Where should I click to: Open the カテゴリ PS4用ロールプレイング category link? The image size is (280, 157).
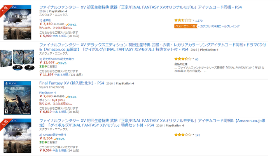point(220,26)
